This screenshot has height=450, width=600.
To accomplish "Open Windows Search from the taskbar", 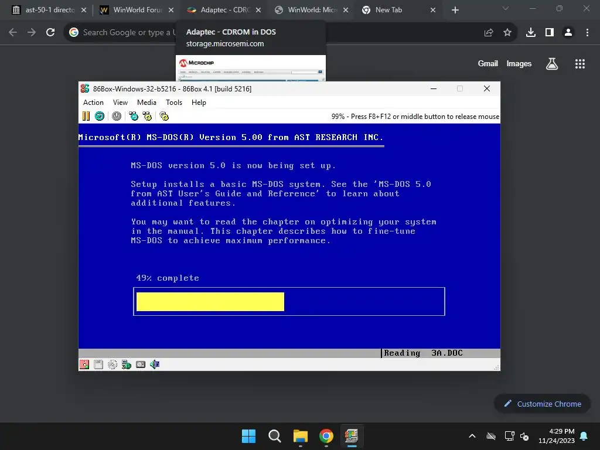I will click(x=275, y=436).
